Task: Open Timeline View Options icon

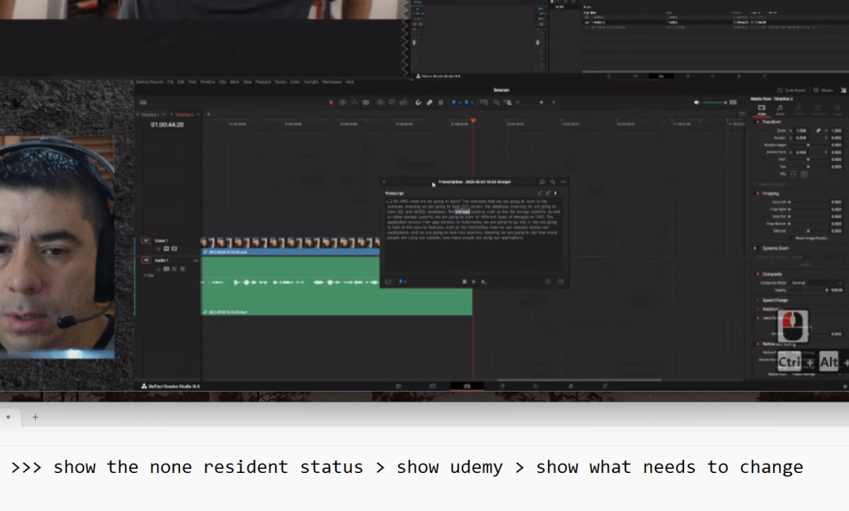Action: tap(143, 102)
